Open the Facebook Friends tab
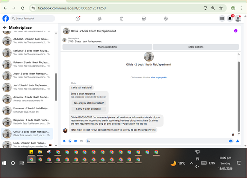247x178 pixels. [100, 19]
